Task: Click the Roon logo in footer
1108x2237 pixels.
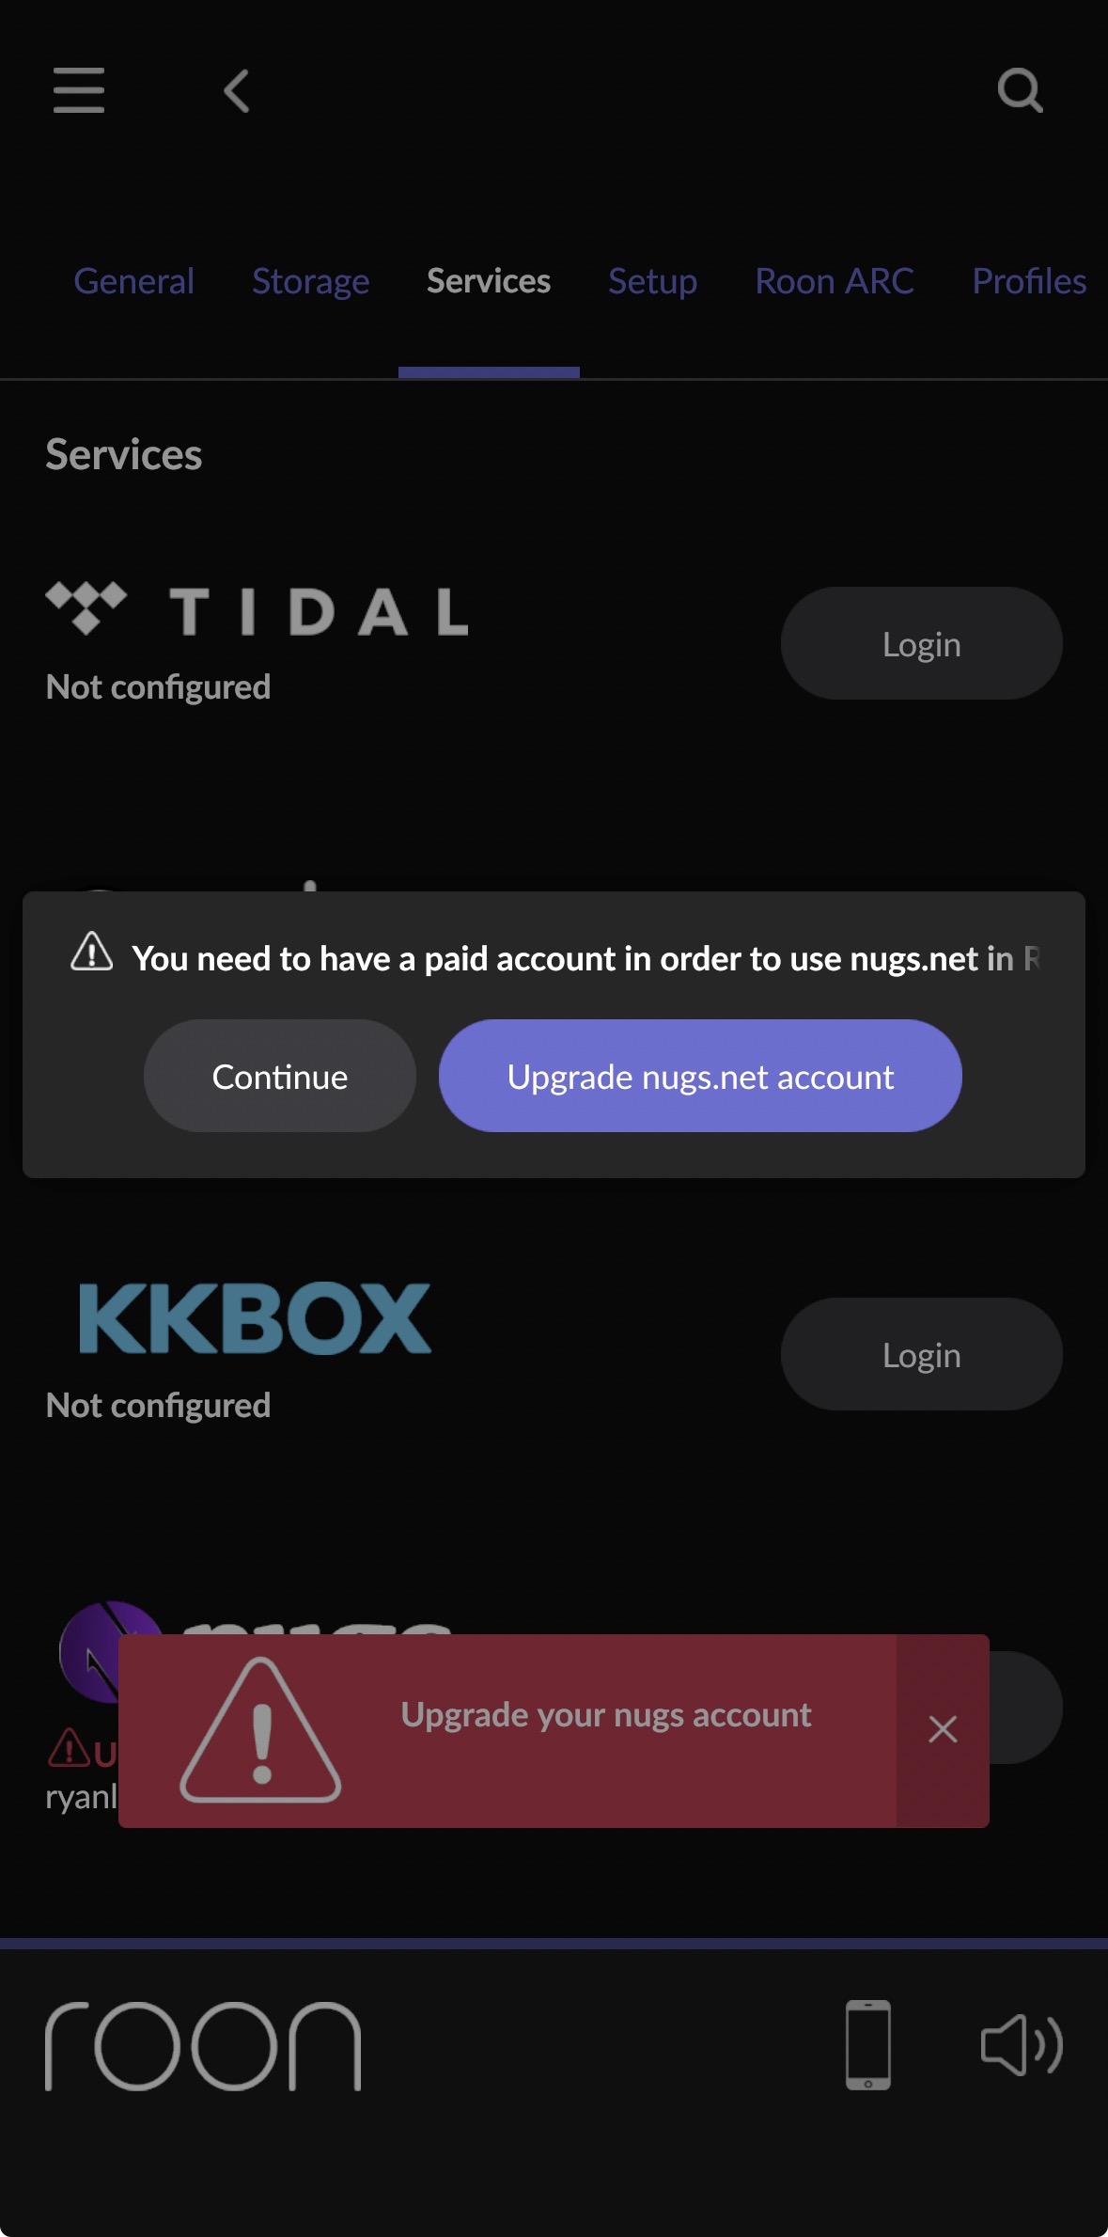Action: [203, 2045]
